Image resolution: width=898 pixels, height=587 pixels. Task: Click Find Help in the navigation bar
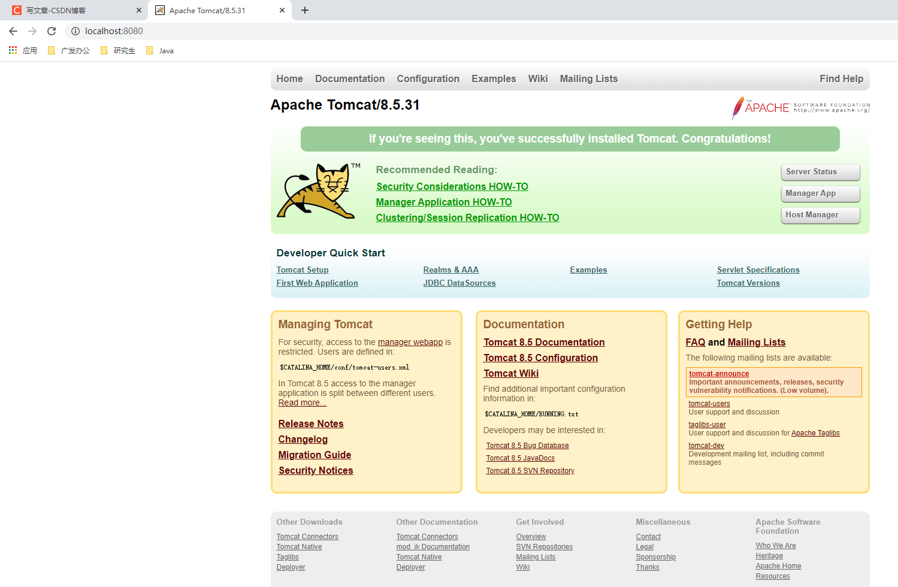click(x=841, y=79)
